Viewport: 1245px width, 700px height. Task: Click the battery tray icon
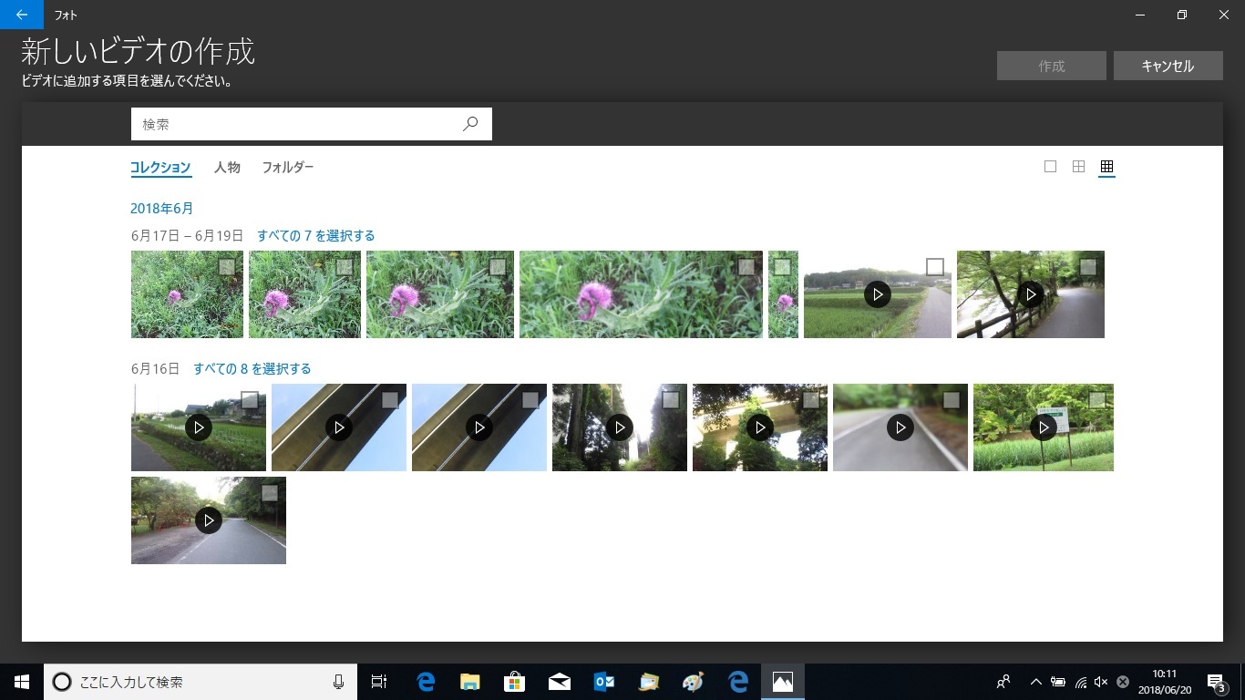(x=1058, y=682)
